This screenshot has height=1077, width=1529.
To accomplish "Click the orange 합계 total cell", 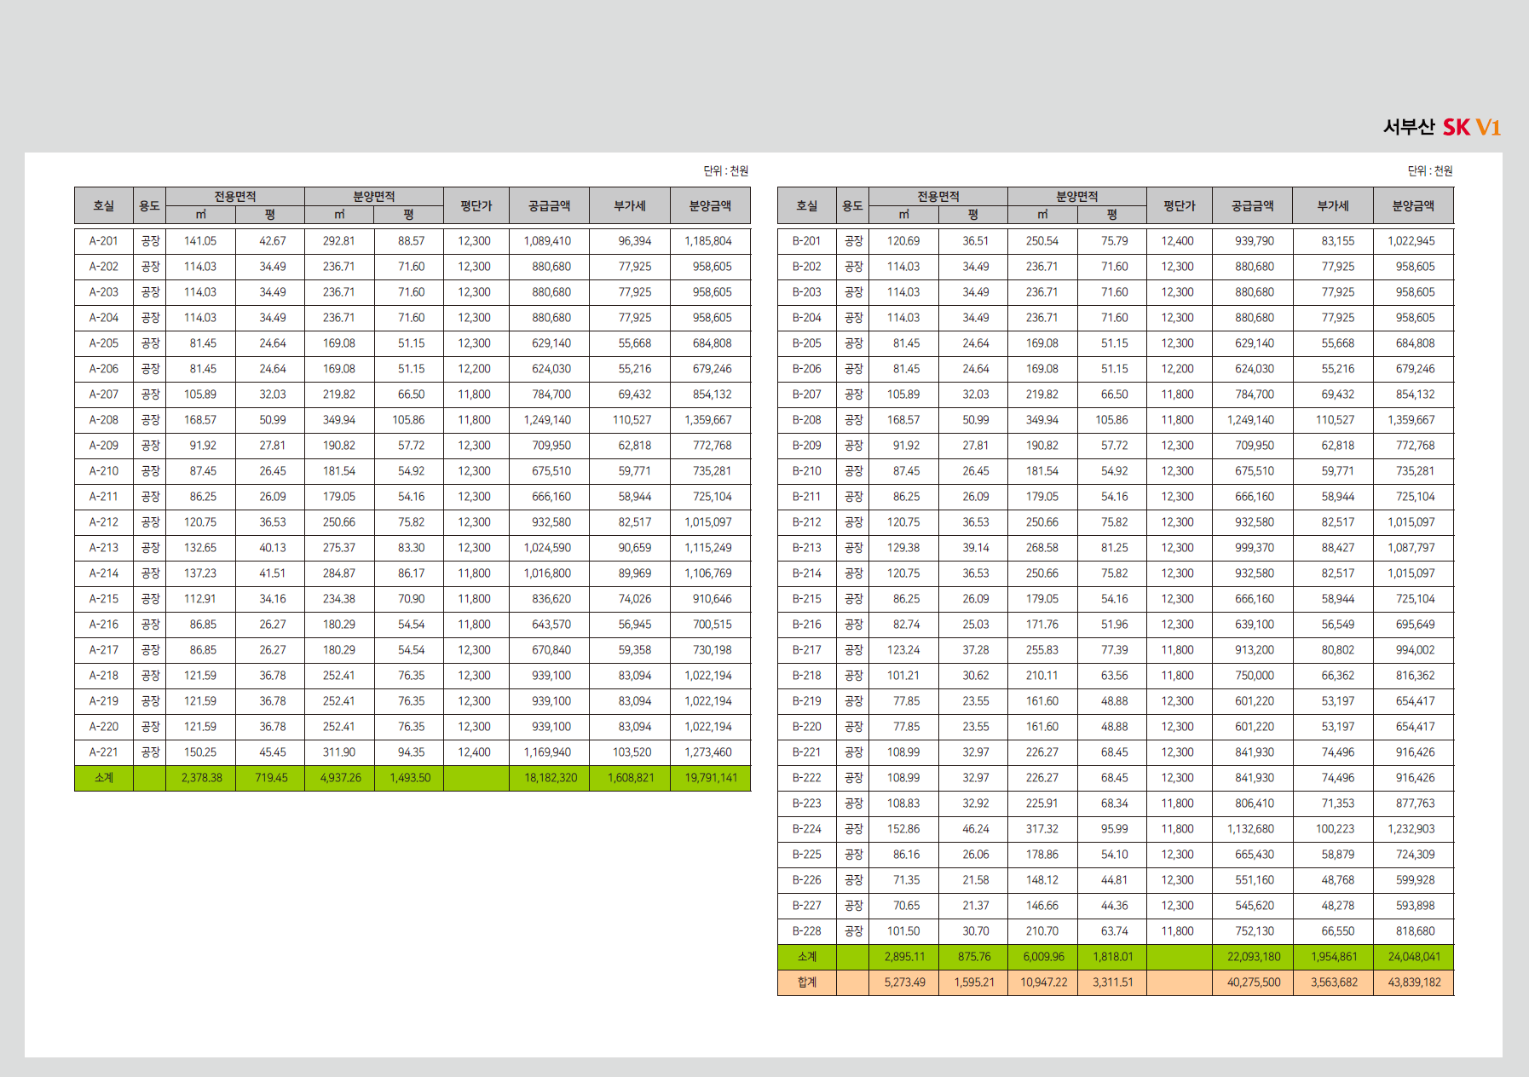I will [x=807, y=982].
